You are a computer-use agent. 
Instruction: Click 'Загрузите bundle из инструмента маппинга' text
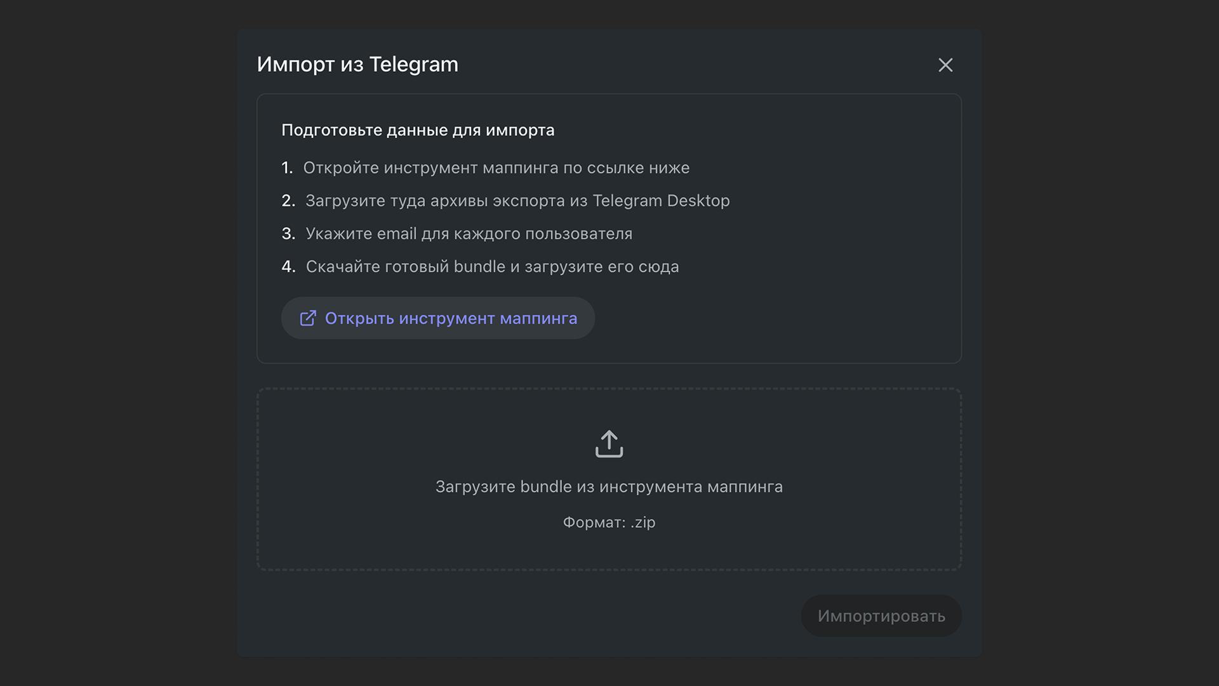[609, 487]
